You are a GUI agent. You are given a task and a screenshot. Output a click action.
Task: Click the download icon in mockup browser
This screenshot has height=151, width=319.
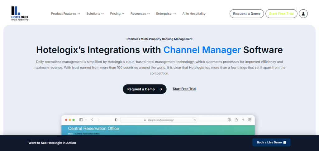coord(229,120)
